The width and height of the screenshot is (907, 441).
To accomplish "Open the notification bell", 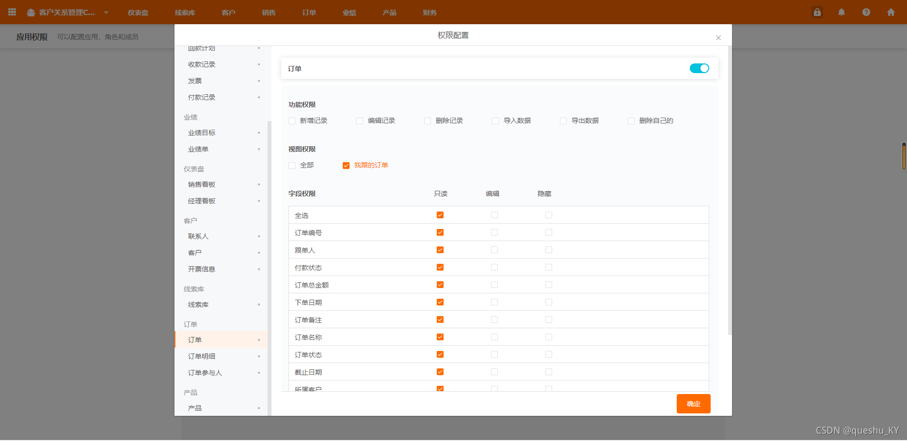I will click(841, 12).
